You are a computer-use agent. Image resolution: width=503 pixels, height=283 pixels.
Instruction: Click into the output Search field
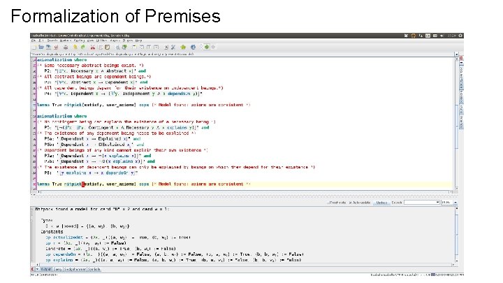420,203
